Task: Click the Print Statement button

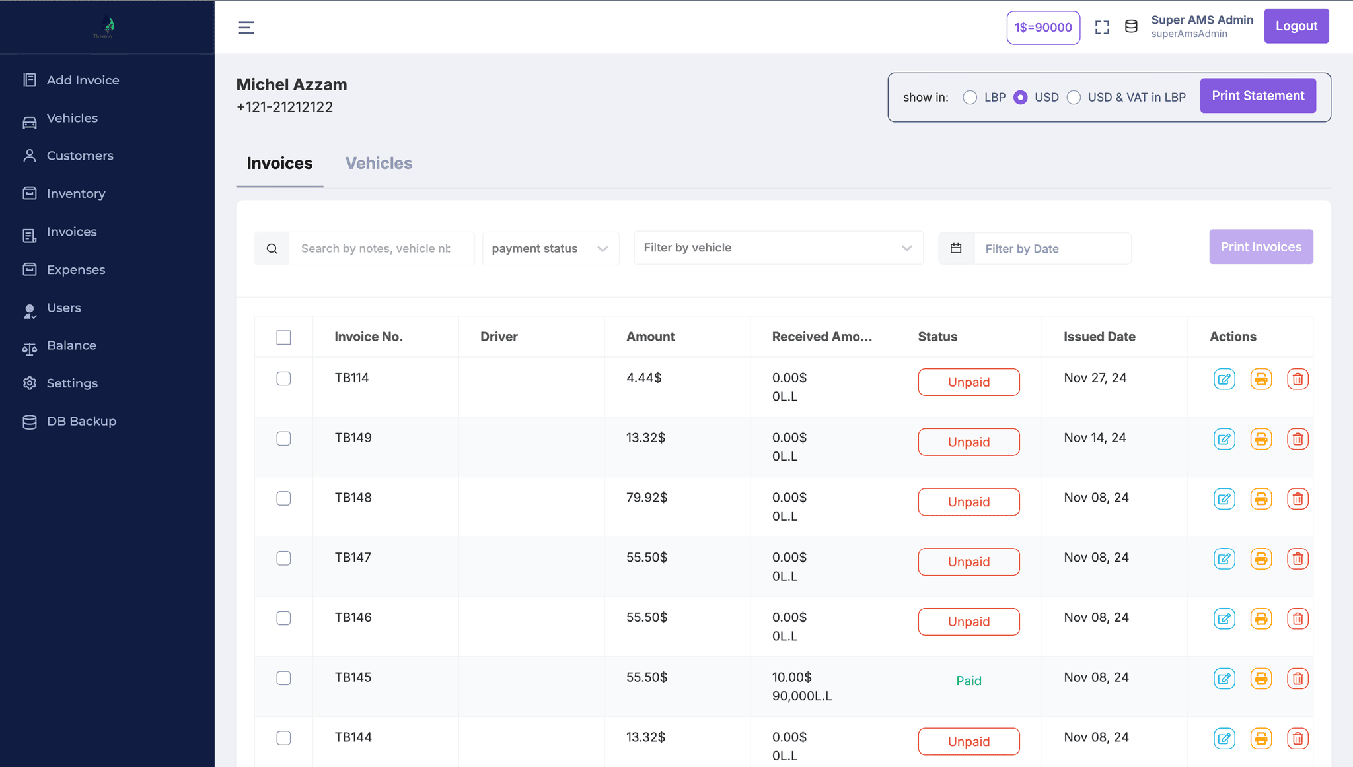Action: pos(1259,94)
